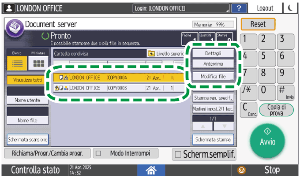This screenshot has width=300, height=178.
Task: Select the COPY0003 file row
Action: (x=119, y=88)
